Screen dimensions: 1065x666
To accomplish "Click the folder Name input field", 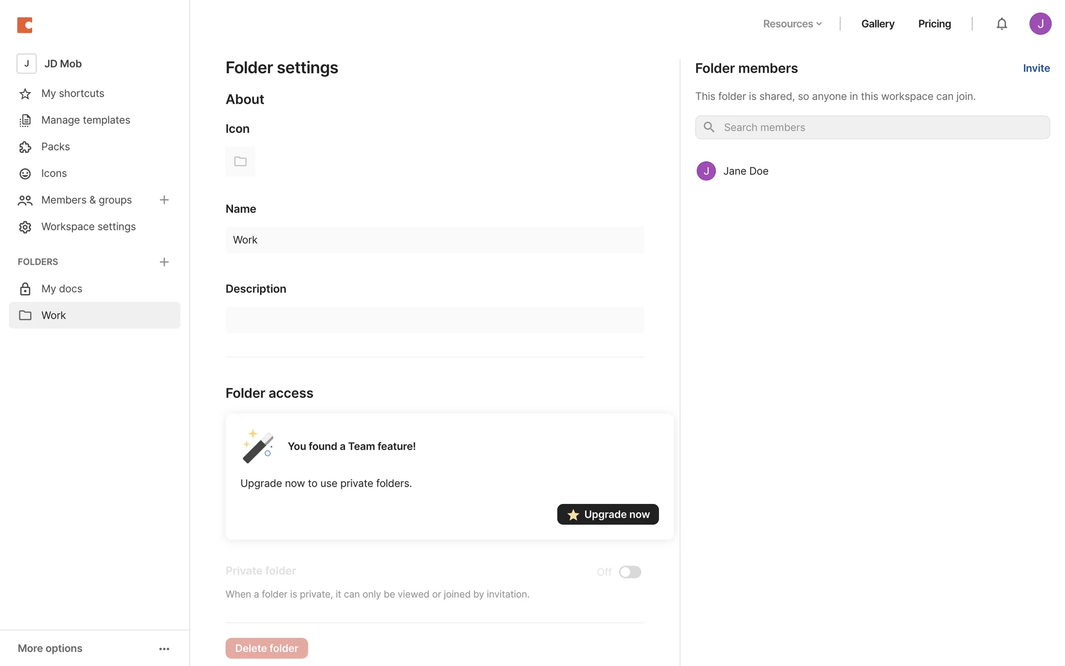I will pyautogui.click(x=434, y=240).
